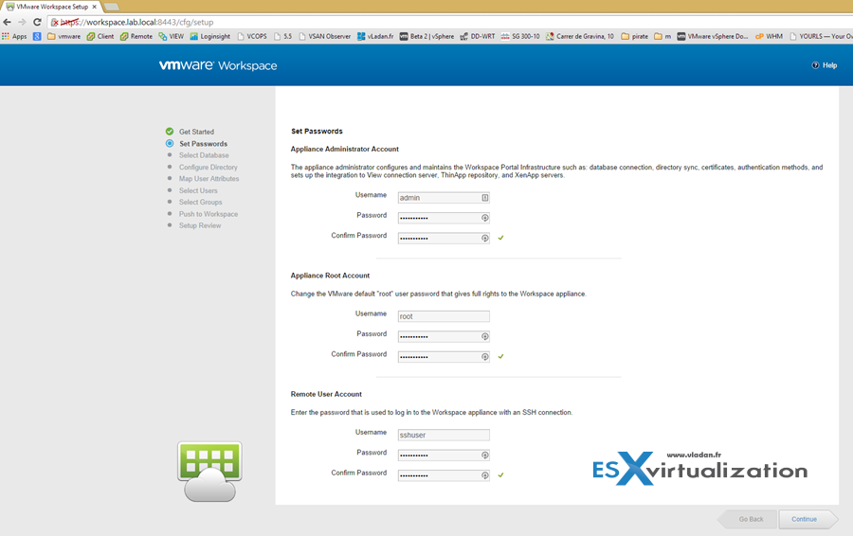Image resolution: width=853 pixels, height=536 pixels.
Task: Click the Go Back button
Action: (748, 519)
